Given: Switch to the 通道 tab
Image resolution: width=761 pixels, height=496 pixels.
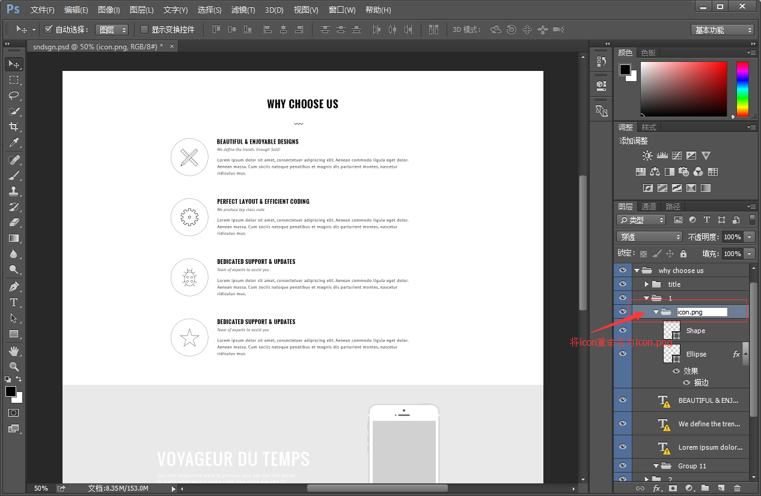Looking at the screenshot, I should point(649,206).
